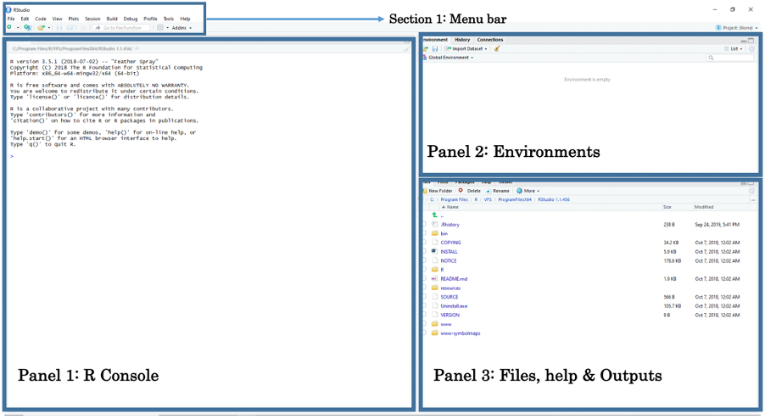Viewport: 765px width, 419px height.
Task: Select the checkbox for Uninstall.exe
Action: point(424,306)
